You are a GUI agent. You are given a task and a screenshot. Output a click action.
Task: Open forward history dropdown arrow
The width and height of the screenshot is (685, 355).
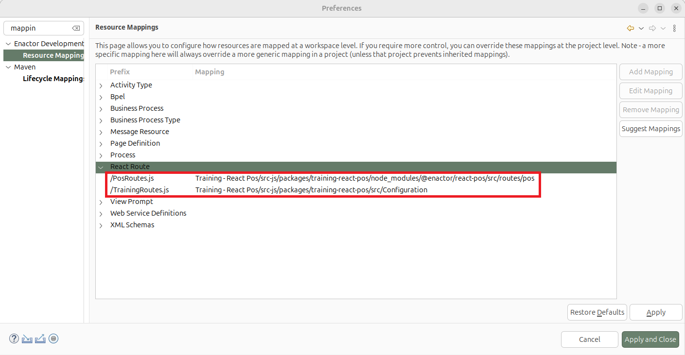(x=663, y=28)
